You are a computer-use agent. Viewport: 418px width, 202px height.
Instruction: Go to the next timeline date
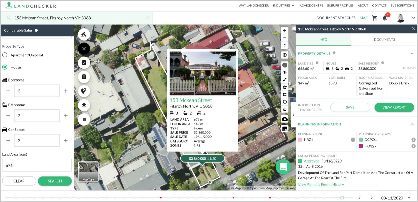click(371, 198)
